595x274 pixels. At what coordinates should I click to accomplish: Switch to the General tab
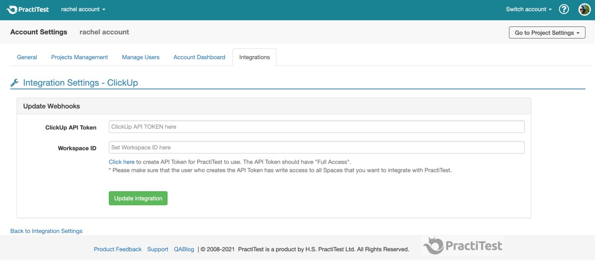(27, 57)
